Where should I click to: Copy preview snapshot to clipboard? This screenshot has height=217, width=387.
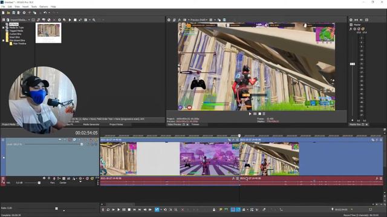[219, 20]
